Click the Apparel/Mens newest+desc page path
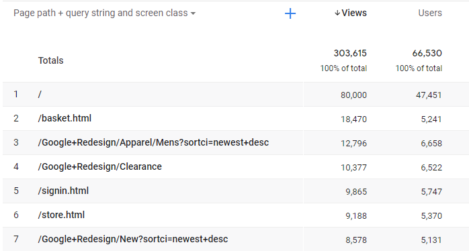 pyautogui.click(x=153, y=142)
